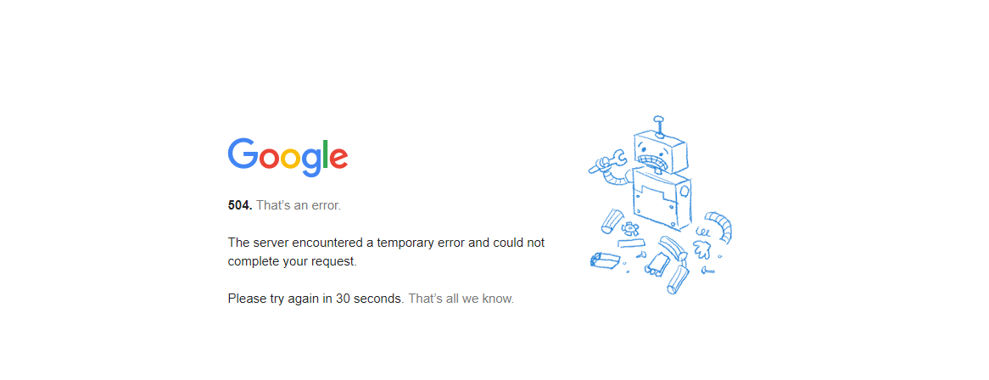Viewport: 989px width, 380px height.
Task: Click the wrench held by the broken robot
Action: point(606,160)
